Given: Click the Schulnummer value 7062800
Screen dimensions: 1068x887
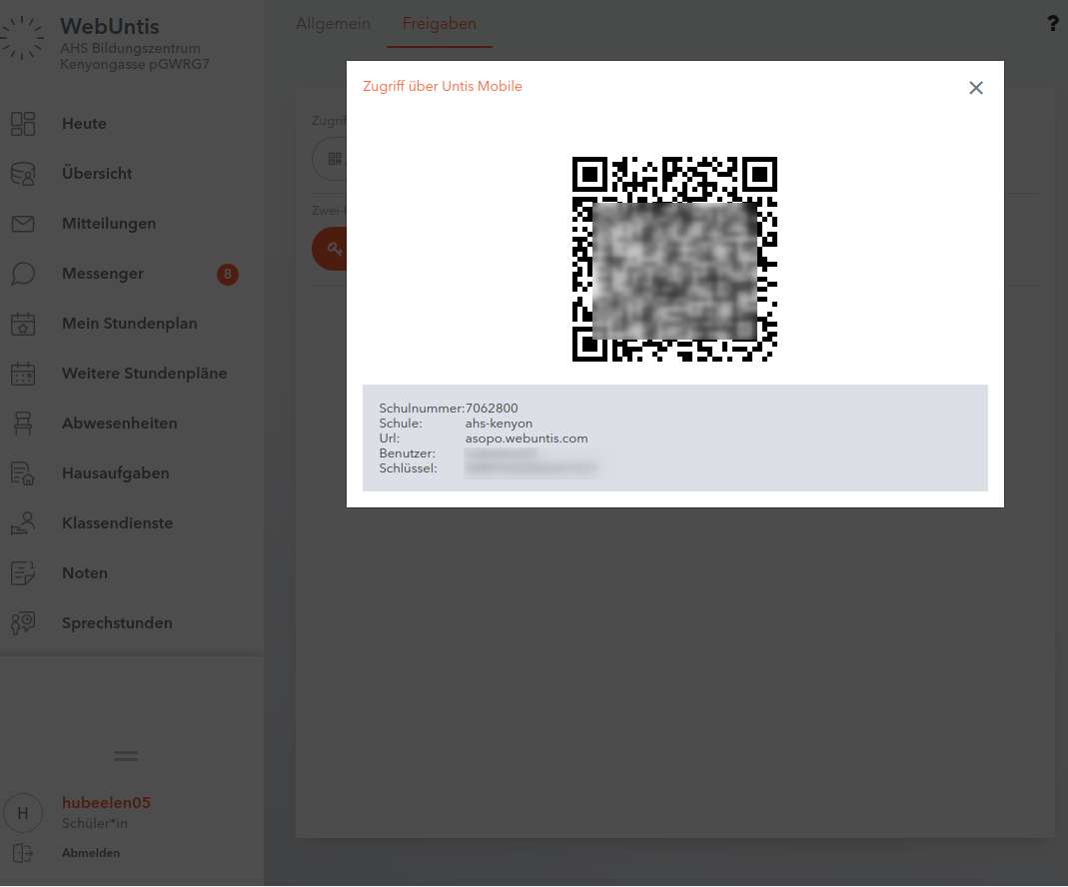Looking at the screenshot, I should (492, 409).
